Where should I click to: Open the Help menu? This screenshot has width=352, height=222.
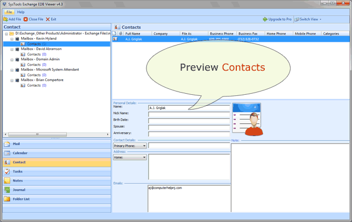click(x=21, y=12)
